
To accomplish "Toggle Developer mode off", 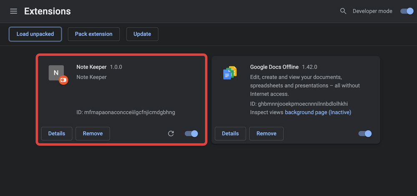I will [x=407, y=11].
